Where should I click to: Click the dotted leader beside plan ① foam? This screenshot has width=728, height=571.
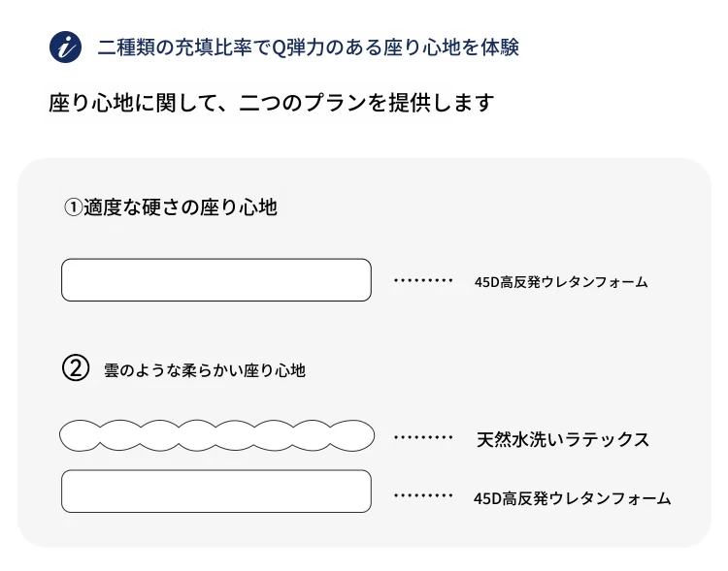pos(423,281)
